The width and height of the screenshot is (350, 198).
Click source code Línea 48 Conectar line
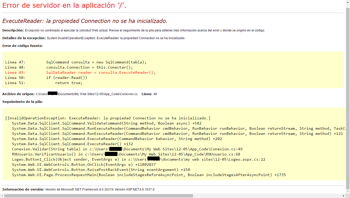(69, 67)
